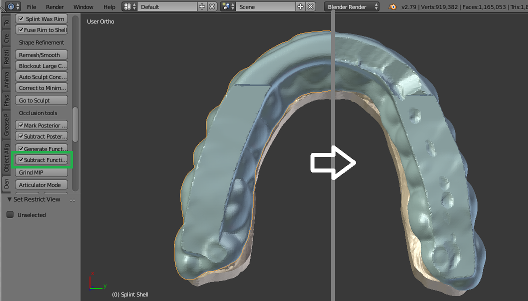Switch to the Dental side tab

pos(6,184)
